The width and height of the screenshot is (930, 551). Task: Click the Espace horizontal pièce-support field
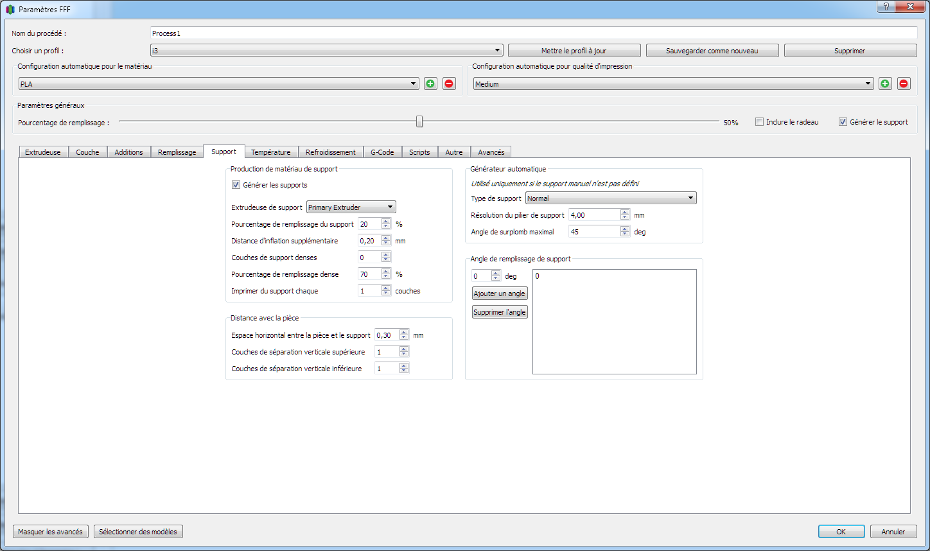pyautogui.click(x=387, y=335)
